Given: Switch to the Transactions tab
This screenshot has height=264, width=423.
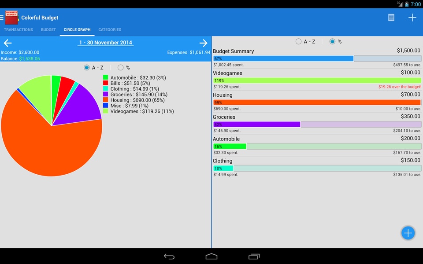Looking at the screenshot, I should tap(19, 29).
